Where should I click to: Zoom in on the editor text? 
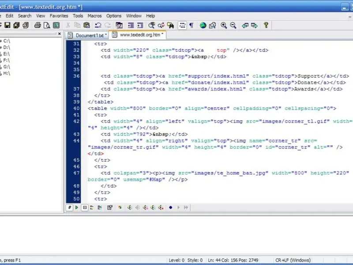click(224, 25)
